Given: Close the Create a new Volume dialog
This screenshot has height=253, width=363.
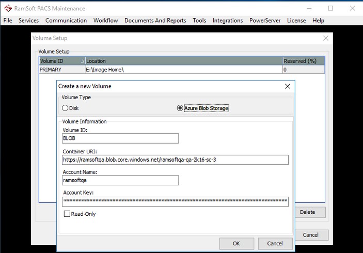Looking at the screenshot, I should pyautogui.click(x=288, y=86).
